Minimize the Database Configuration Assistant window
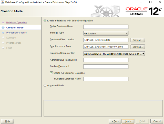Screen dimensions: 164x124 click(141, 2)
